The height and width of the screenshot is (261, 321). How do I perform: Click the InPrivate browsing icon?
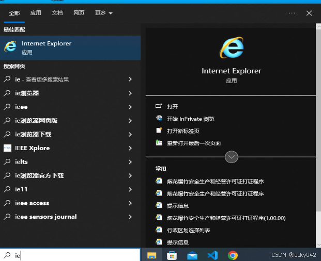159,118
